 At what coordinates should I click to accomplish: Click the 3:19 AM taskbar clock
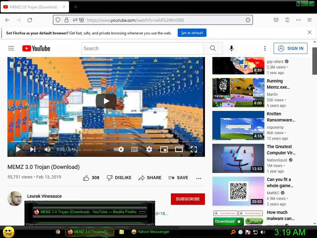(x=290, y=232)
